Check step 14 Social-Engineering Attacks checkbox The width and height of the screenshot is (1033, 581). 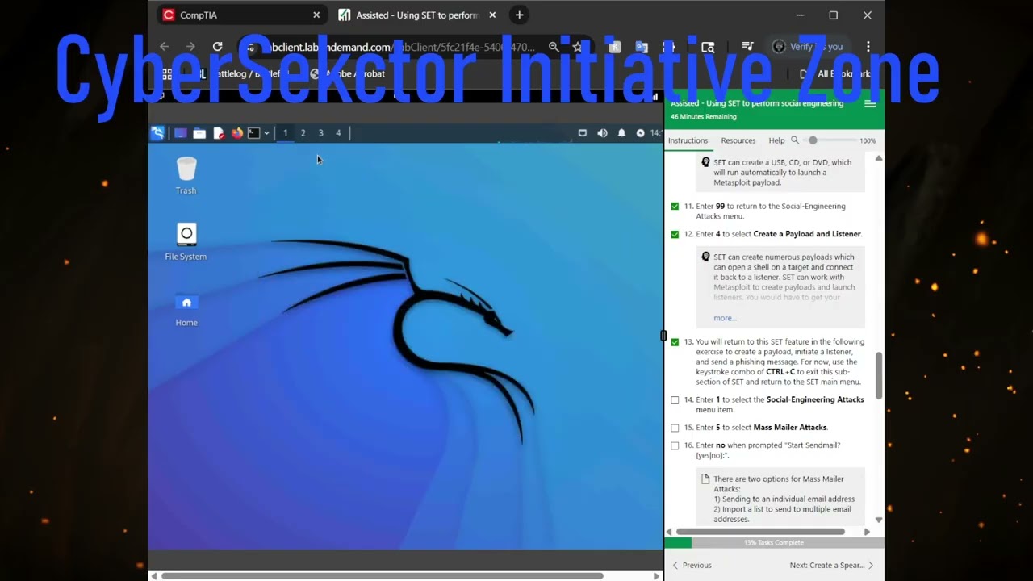click(x=675, y=400)
